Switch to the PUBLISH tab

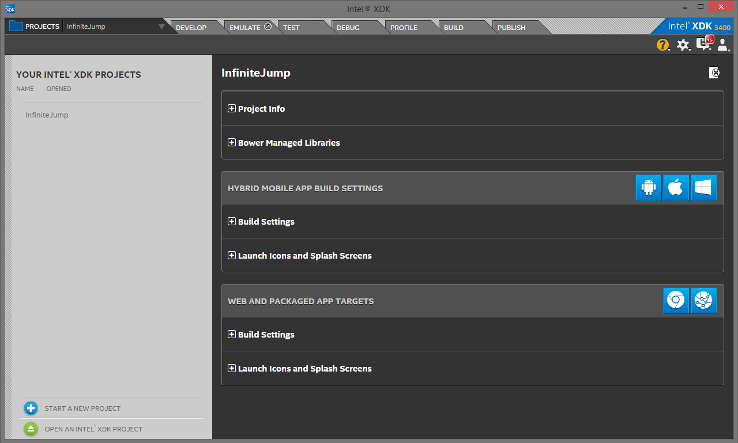pos(511,27)
